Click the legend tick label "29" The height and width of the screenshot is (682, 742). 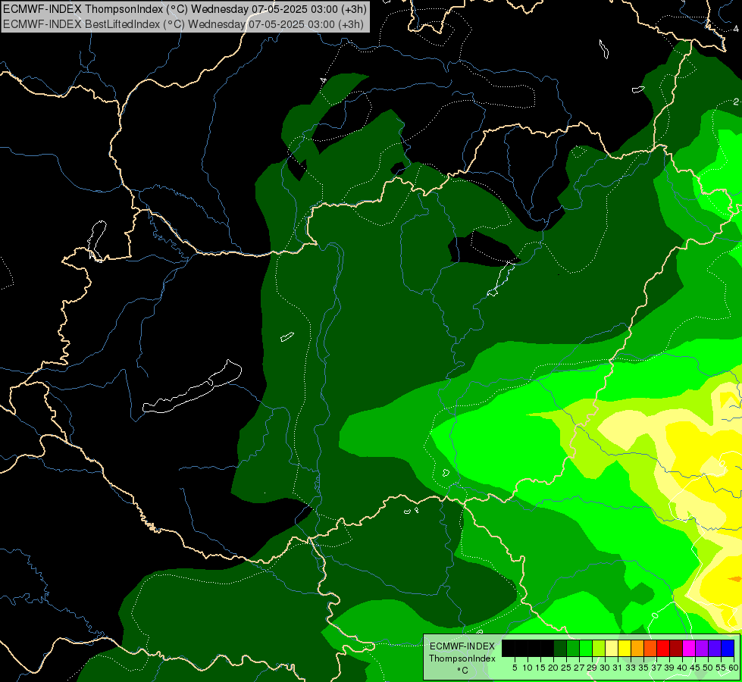point(593,668)
